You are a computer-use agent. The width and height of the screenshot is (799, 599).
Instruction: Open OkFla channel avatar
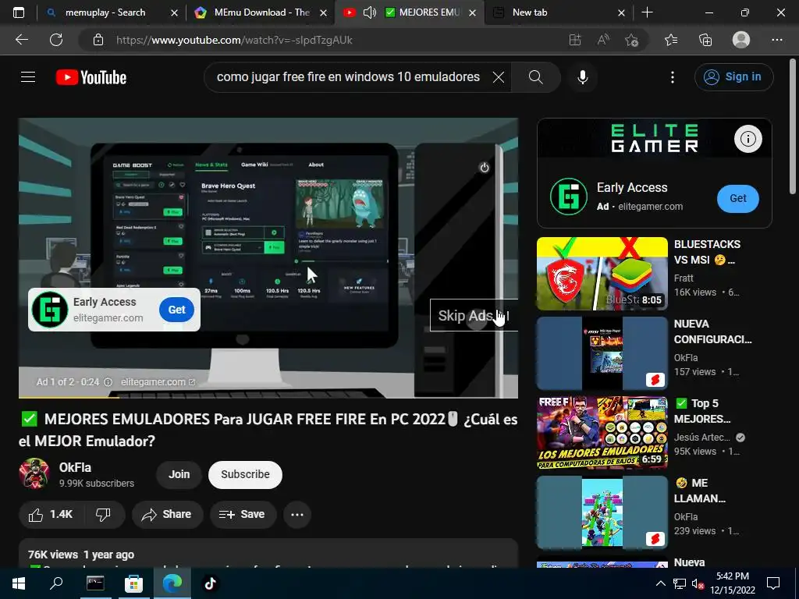coord(34,474)
